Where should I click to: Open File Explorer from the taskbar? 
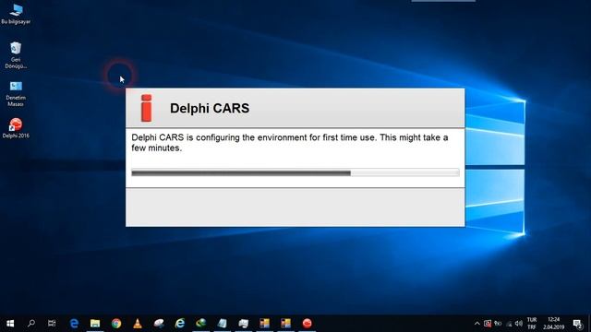pos(95,324)
